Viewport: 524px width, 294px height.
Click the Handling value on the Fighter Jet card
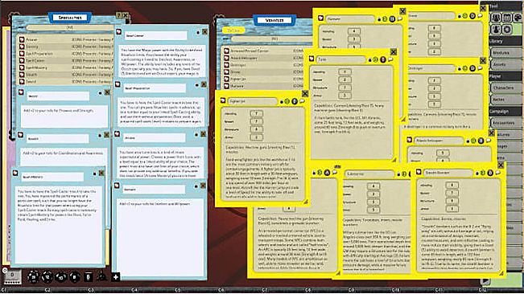[x=257, y=114]
